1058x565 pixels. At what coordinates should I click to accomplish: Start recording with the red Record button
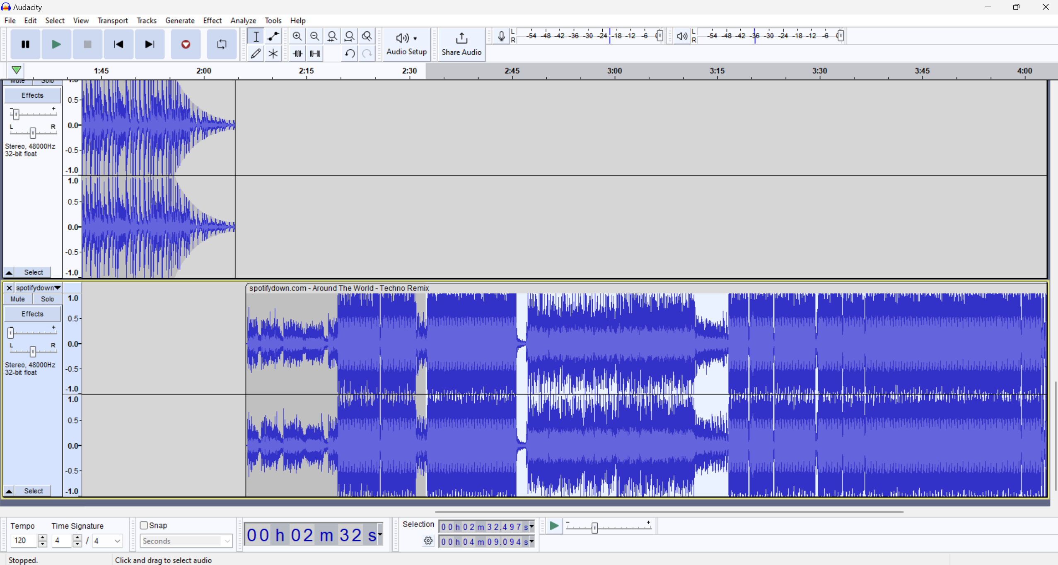(x=186, y=44)
